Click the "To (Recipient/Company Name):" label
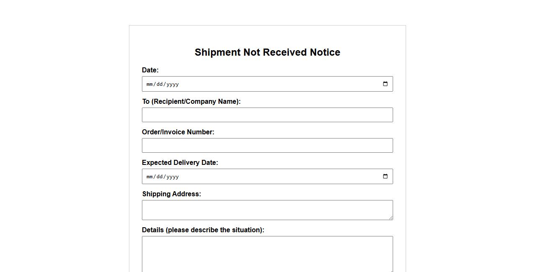The image size is (535, 272). point(191,102)
